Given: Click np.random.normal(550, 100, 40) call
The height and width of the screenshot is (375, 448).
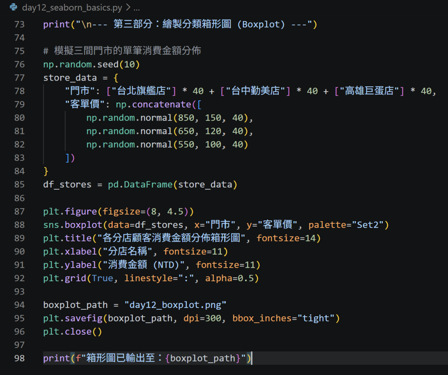Looking at the screenshot, I should click(167, 145).
